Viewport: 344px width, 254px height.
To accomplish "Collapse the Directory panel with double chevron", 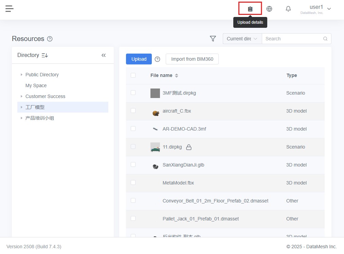I will click(104, 55).
